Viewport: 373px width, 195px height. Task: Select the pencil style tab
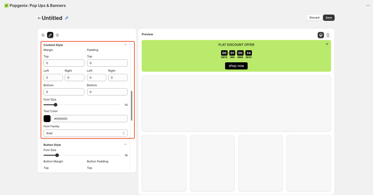coord(50,35)
